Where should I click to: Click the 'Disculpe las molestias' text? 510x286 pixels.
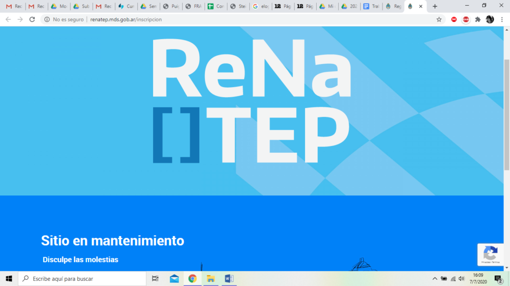[81, 260]
